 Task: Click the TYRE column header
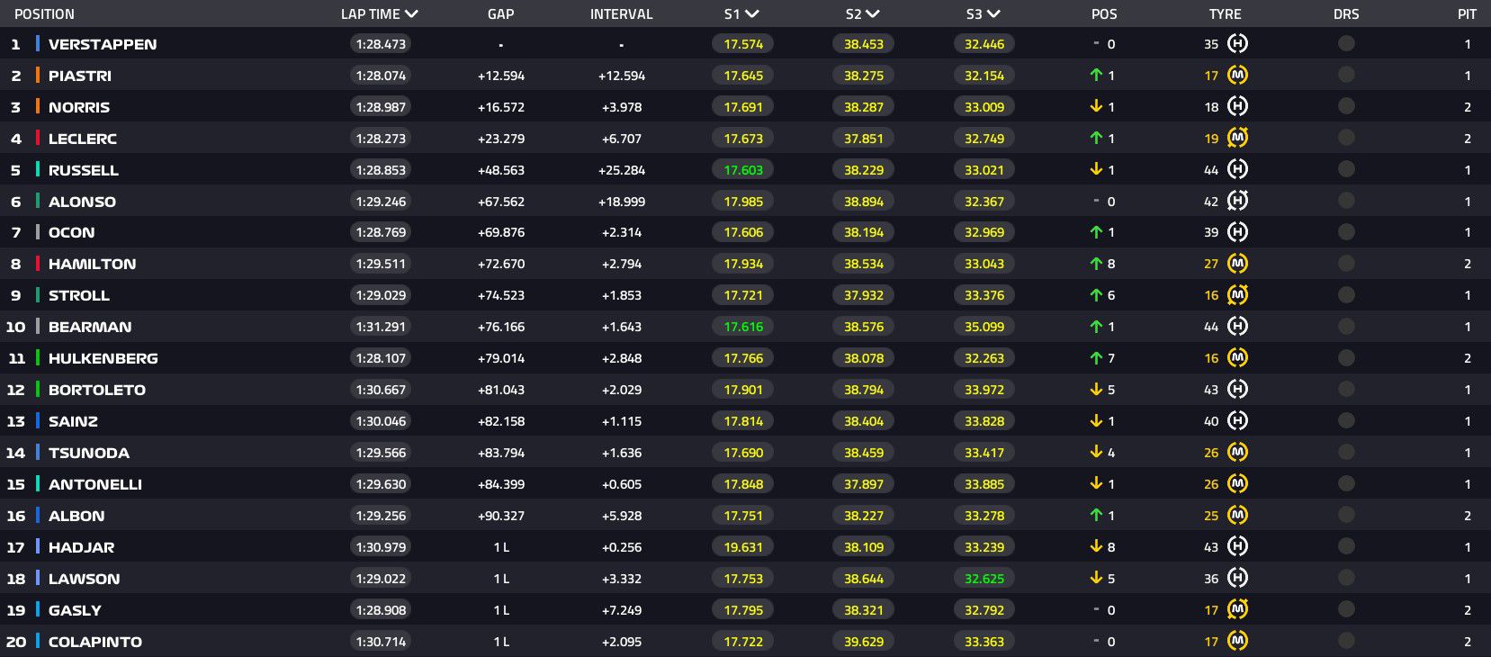coord(1225,14)
